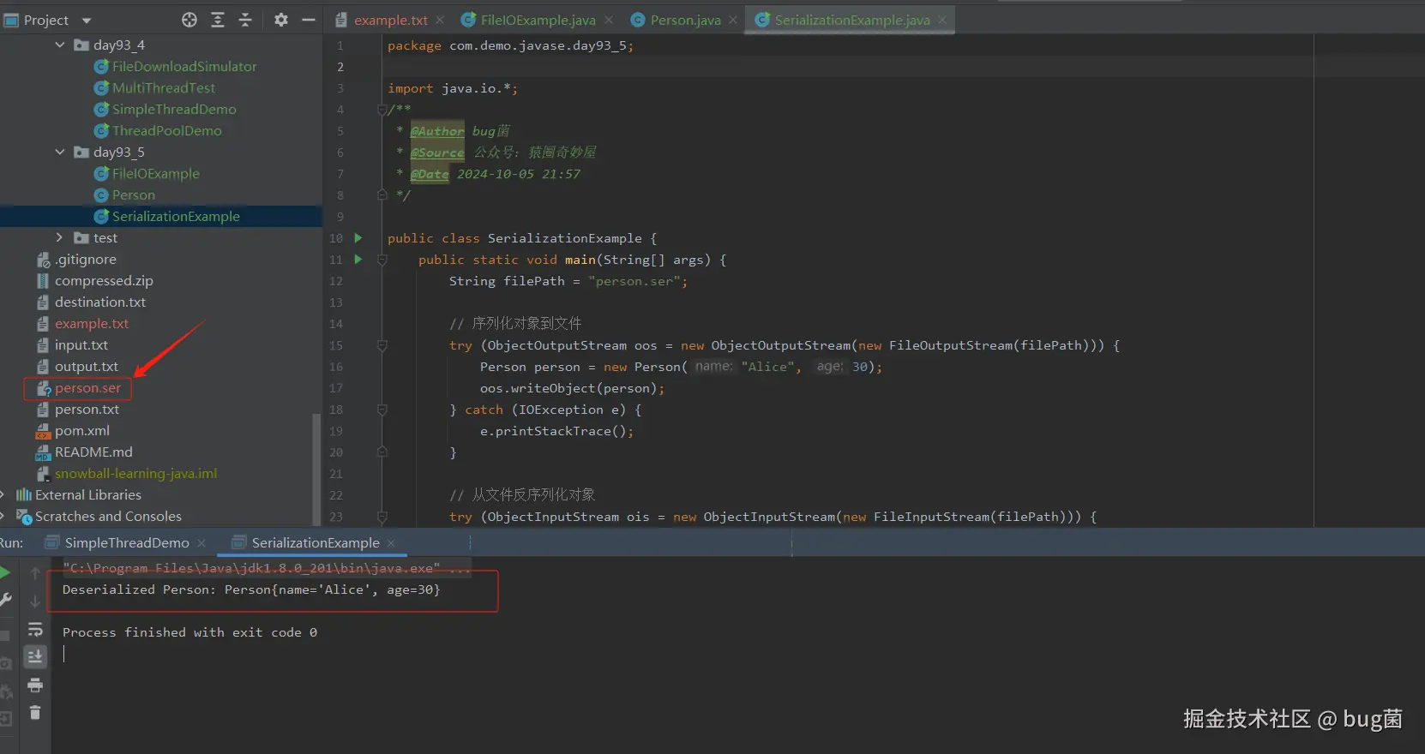The height and width of the screenshot is (754, 1425).
Task: Collapse the day93_4 folder
Action: tap(59, 45)
